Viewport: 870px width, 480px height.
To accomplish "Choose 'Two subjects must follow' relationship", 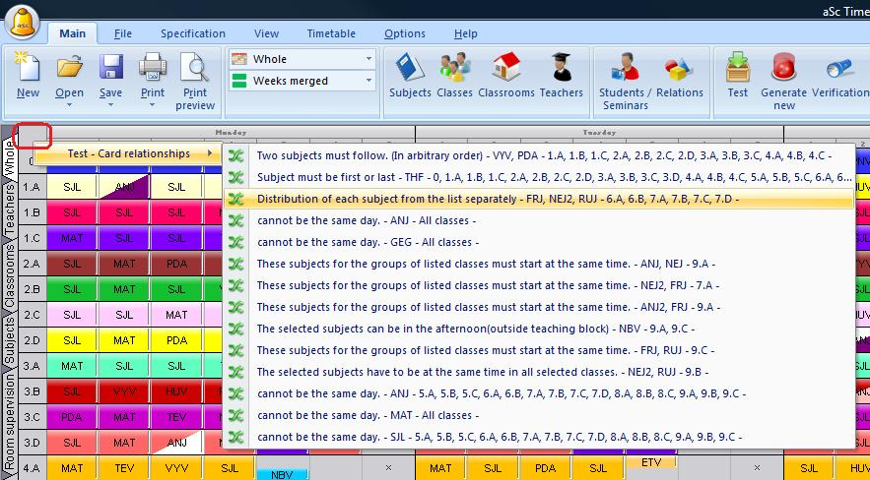I will click(542, 155).
